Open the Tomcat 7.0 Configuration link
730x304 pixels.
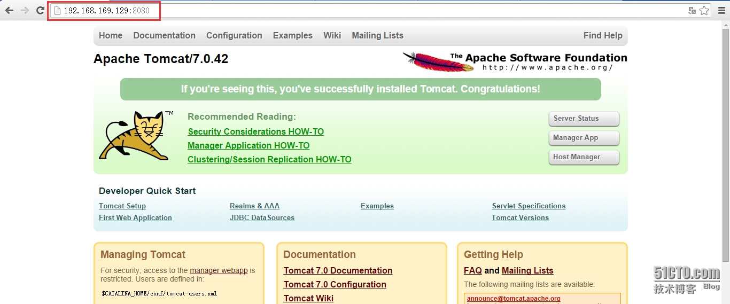[335, 284]
